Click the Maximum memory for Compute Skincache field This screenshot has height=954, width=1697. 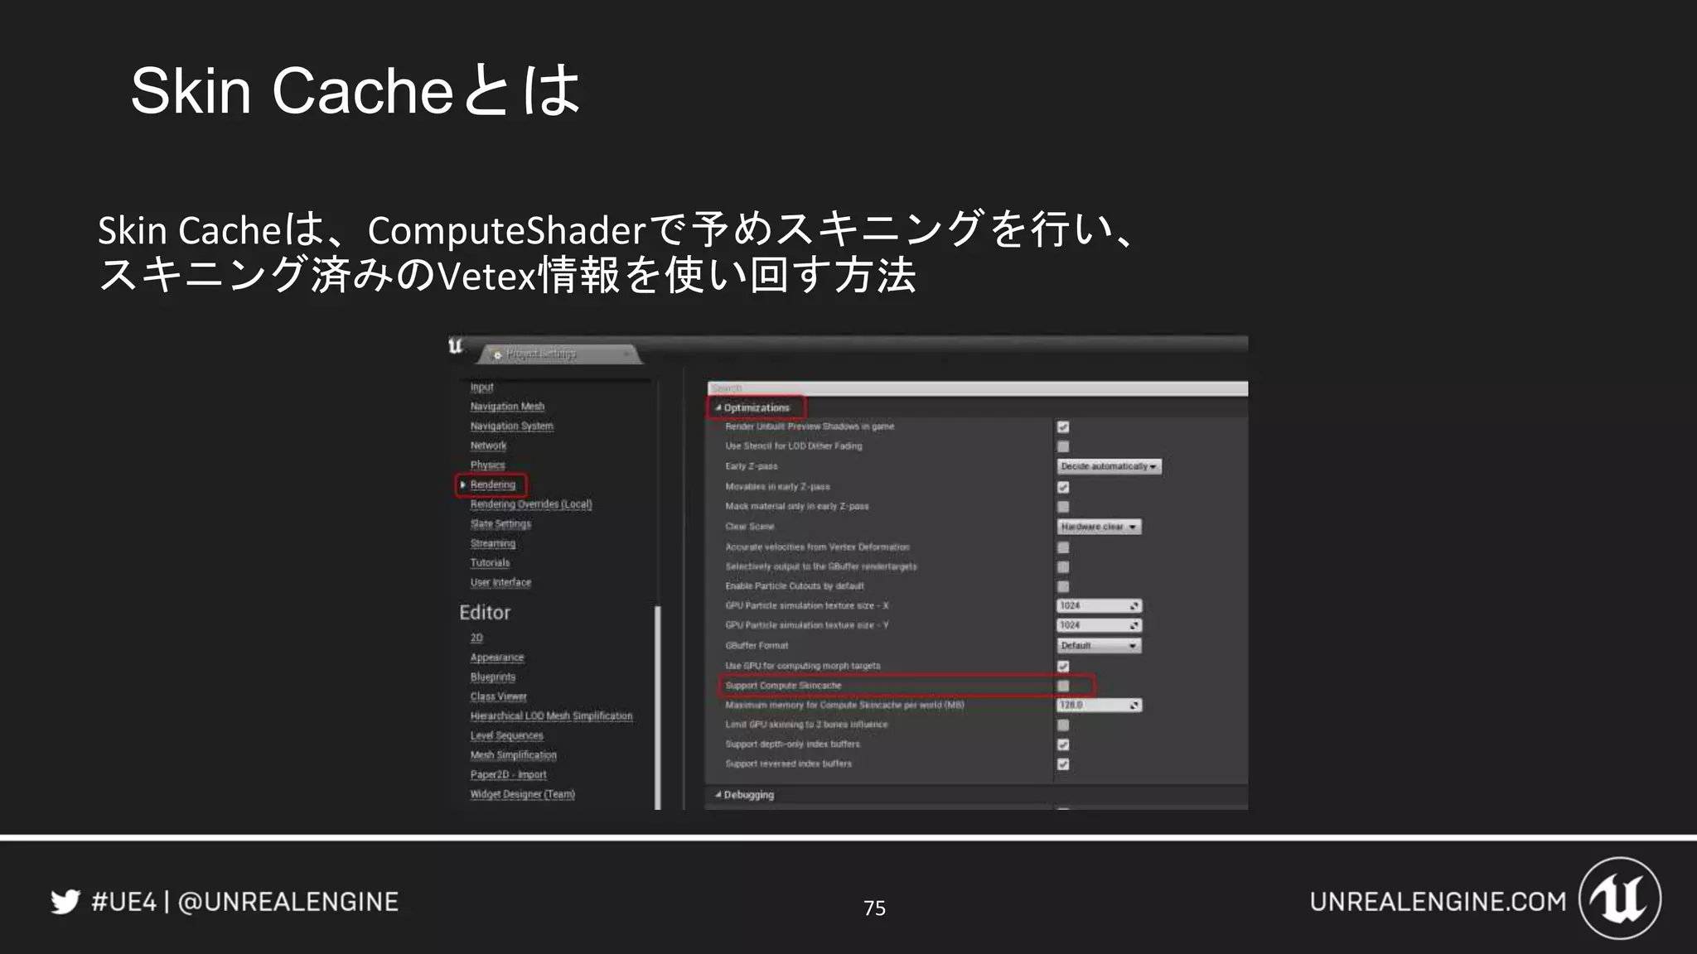point(1100,706)
